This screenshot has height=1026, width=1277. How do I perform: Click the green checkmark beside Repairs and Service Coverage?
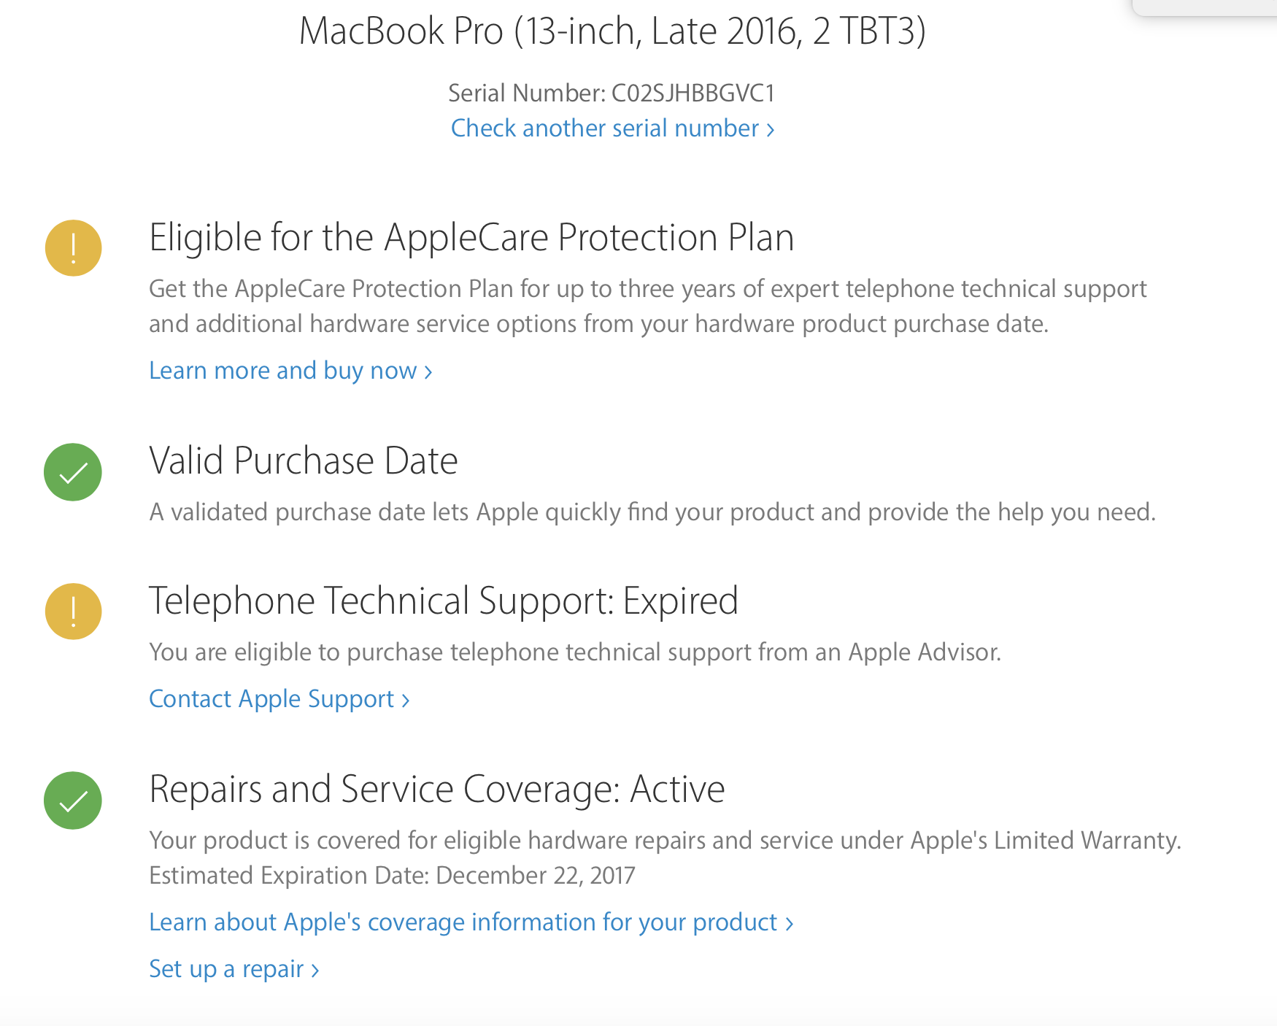point(73,801)
